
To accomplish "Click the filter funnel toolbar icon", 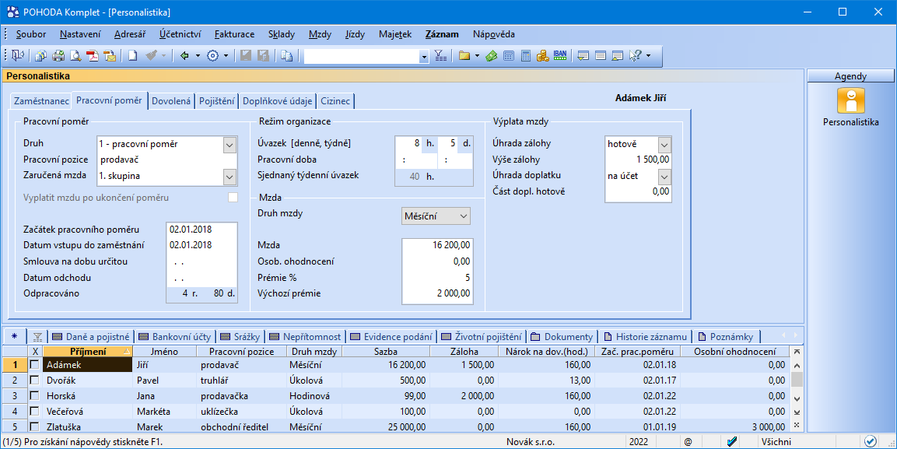I will 440,55.
